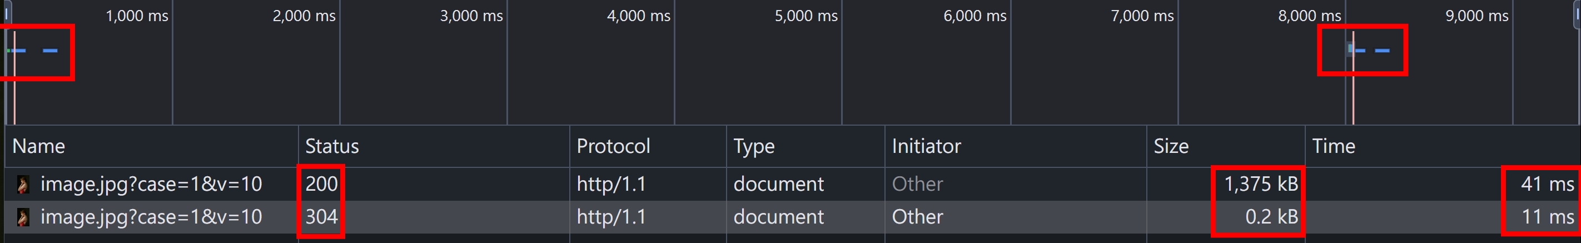The width and height of the screenshot is (1581, 243).
Task: Click the 8,000 ms timeline label
Action: point(1310,16)
